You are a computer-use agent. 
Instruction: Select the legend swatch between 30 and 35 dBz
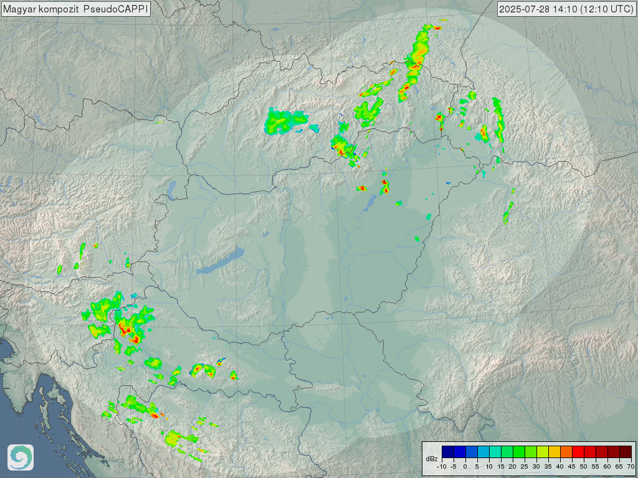[x=543, y=452]
